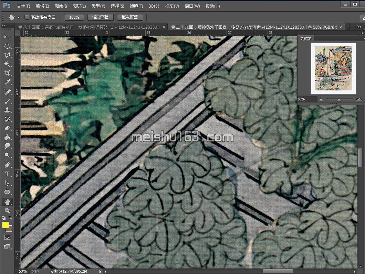Select the Magic Wand tool
Image resolution: width=365 pixels, height=274 pixels.
point(7,64)
